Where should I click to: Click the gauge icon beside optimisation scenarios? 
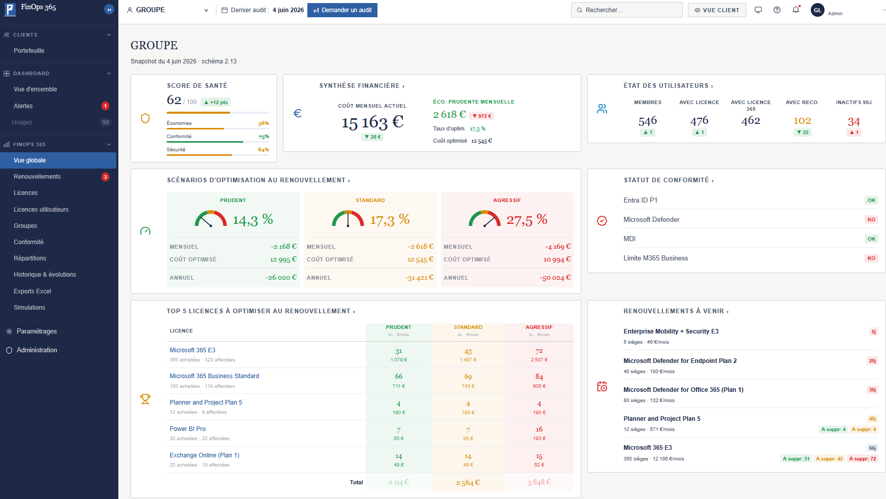145,231
